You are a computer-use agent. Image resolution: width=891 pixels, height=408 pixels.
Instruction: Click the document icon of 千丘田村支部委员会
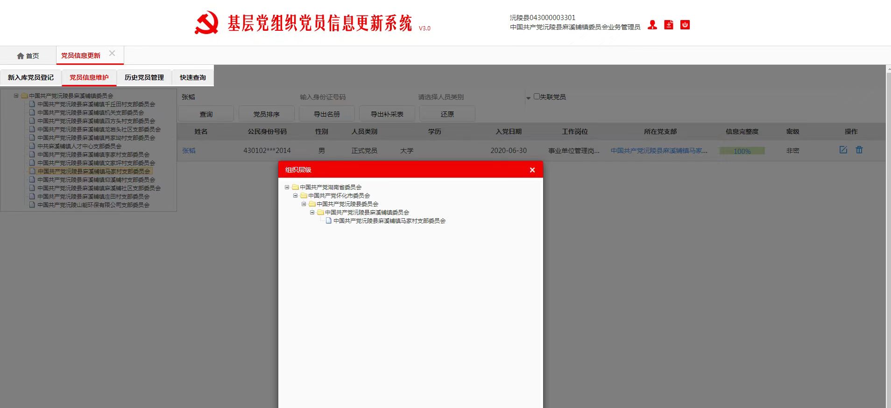[x=32, y=104]
